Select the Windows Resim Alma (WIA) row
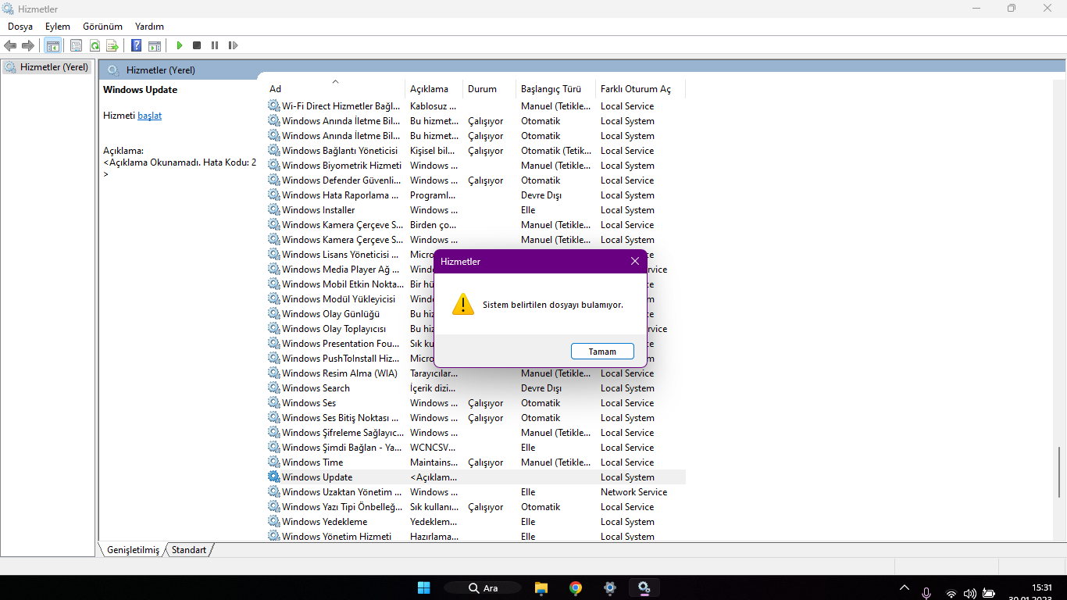This screenshot has width=1067, height=600. pyautogui.click(x=476, y=373)
